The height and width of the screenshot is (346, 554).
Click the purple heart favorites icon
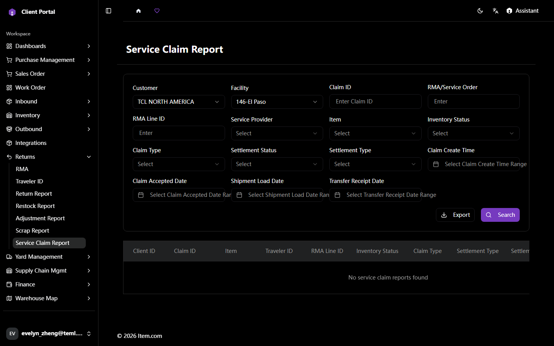tap(157, 11)
